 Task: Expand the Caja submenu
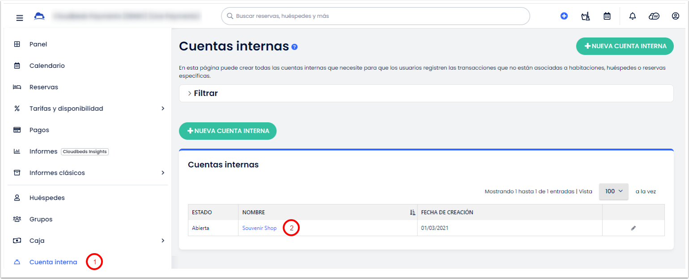point(163,241)
